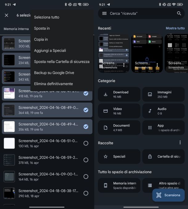Tap the search magnifier icon
This screenshot has width=188, height=209.
click(179, 13)
